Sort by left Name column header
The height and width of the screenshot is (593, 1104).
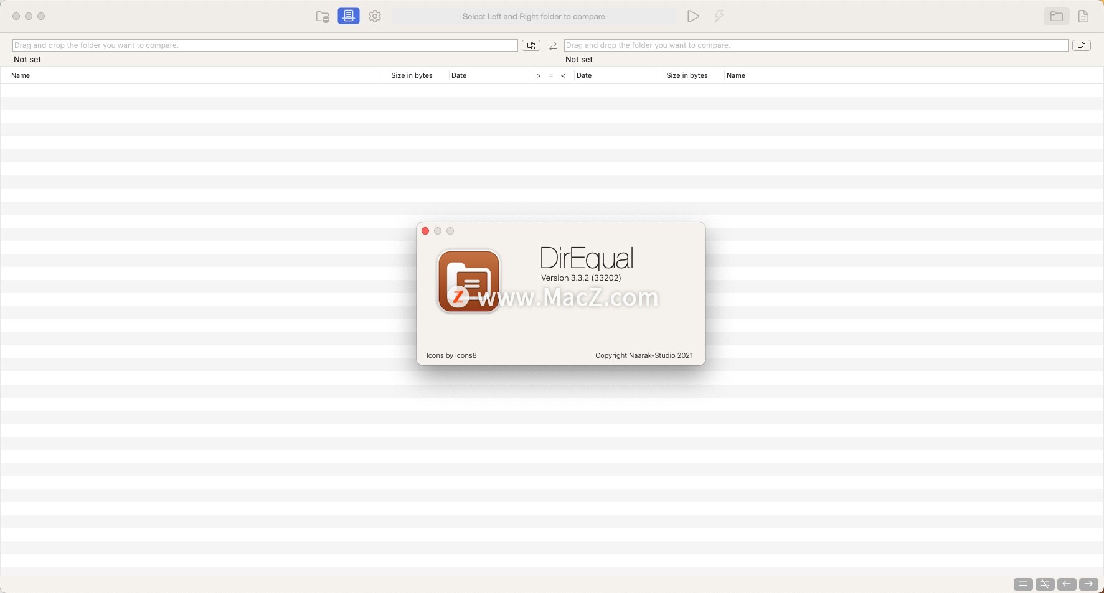coord(21,75)
